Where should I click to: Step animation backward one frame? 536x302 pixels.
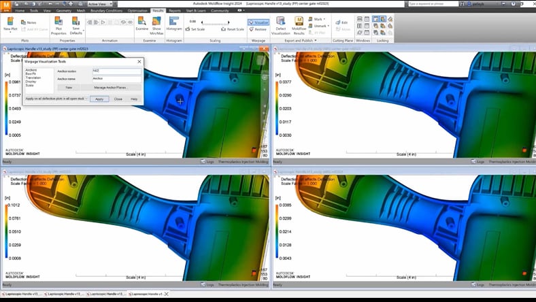point(90,22)
